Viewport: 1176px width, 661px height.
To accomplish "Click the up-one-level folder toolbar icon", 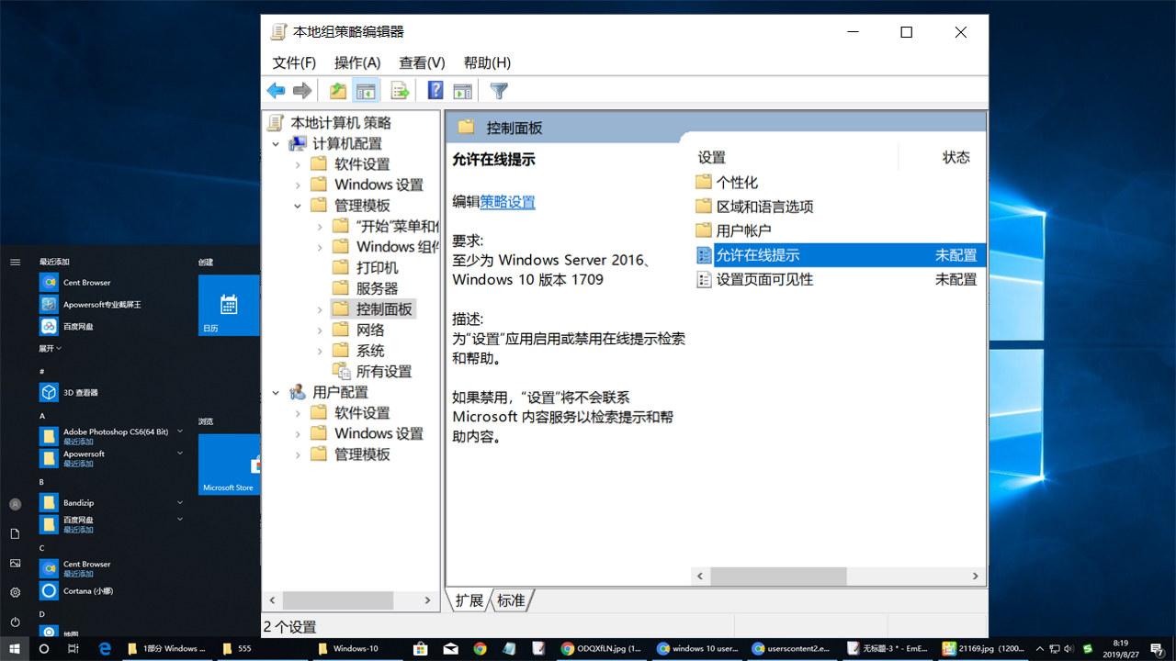I will point(338,91).
